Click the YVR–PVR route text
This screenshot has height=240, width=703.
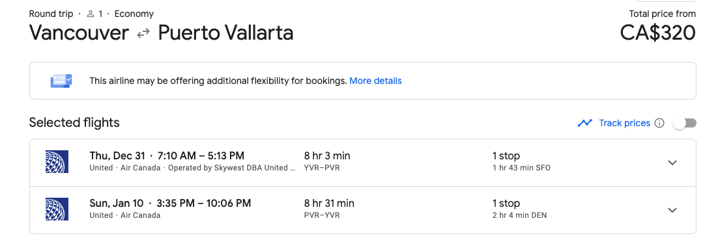[322, 168]
